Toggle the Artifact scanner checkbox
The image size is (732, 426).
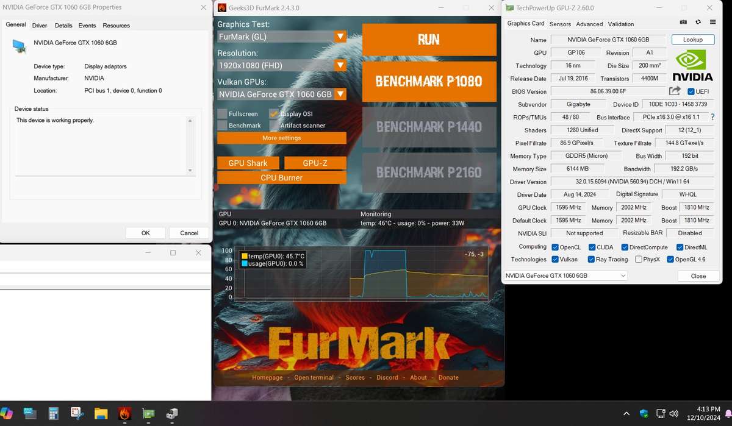[x=274, y=126]
